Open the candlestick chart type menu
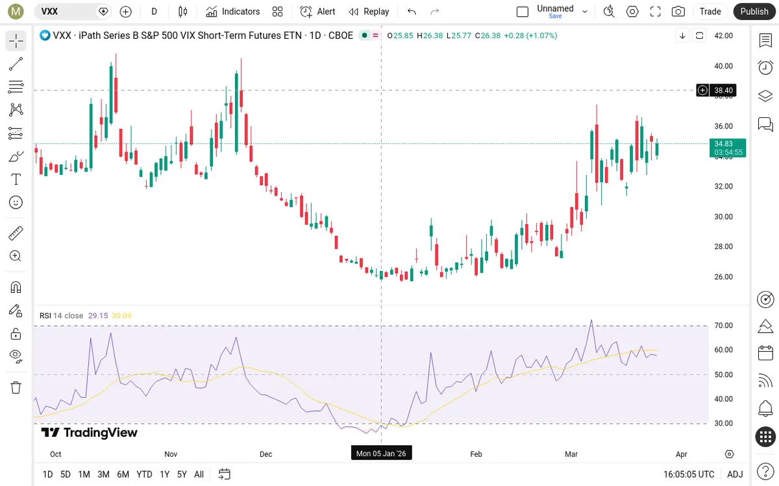Screen dimensions: 779x486 tap(183, 12)
